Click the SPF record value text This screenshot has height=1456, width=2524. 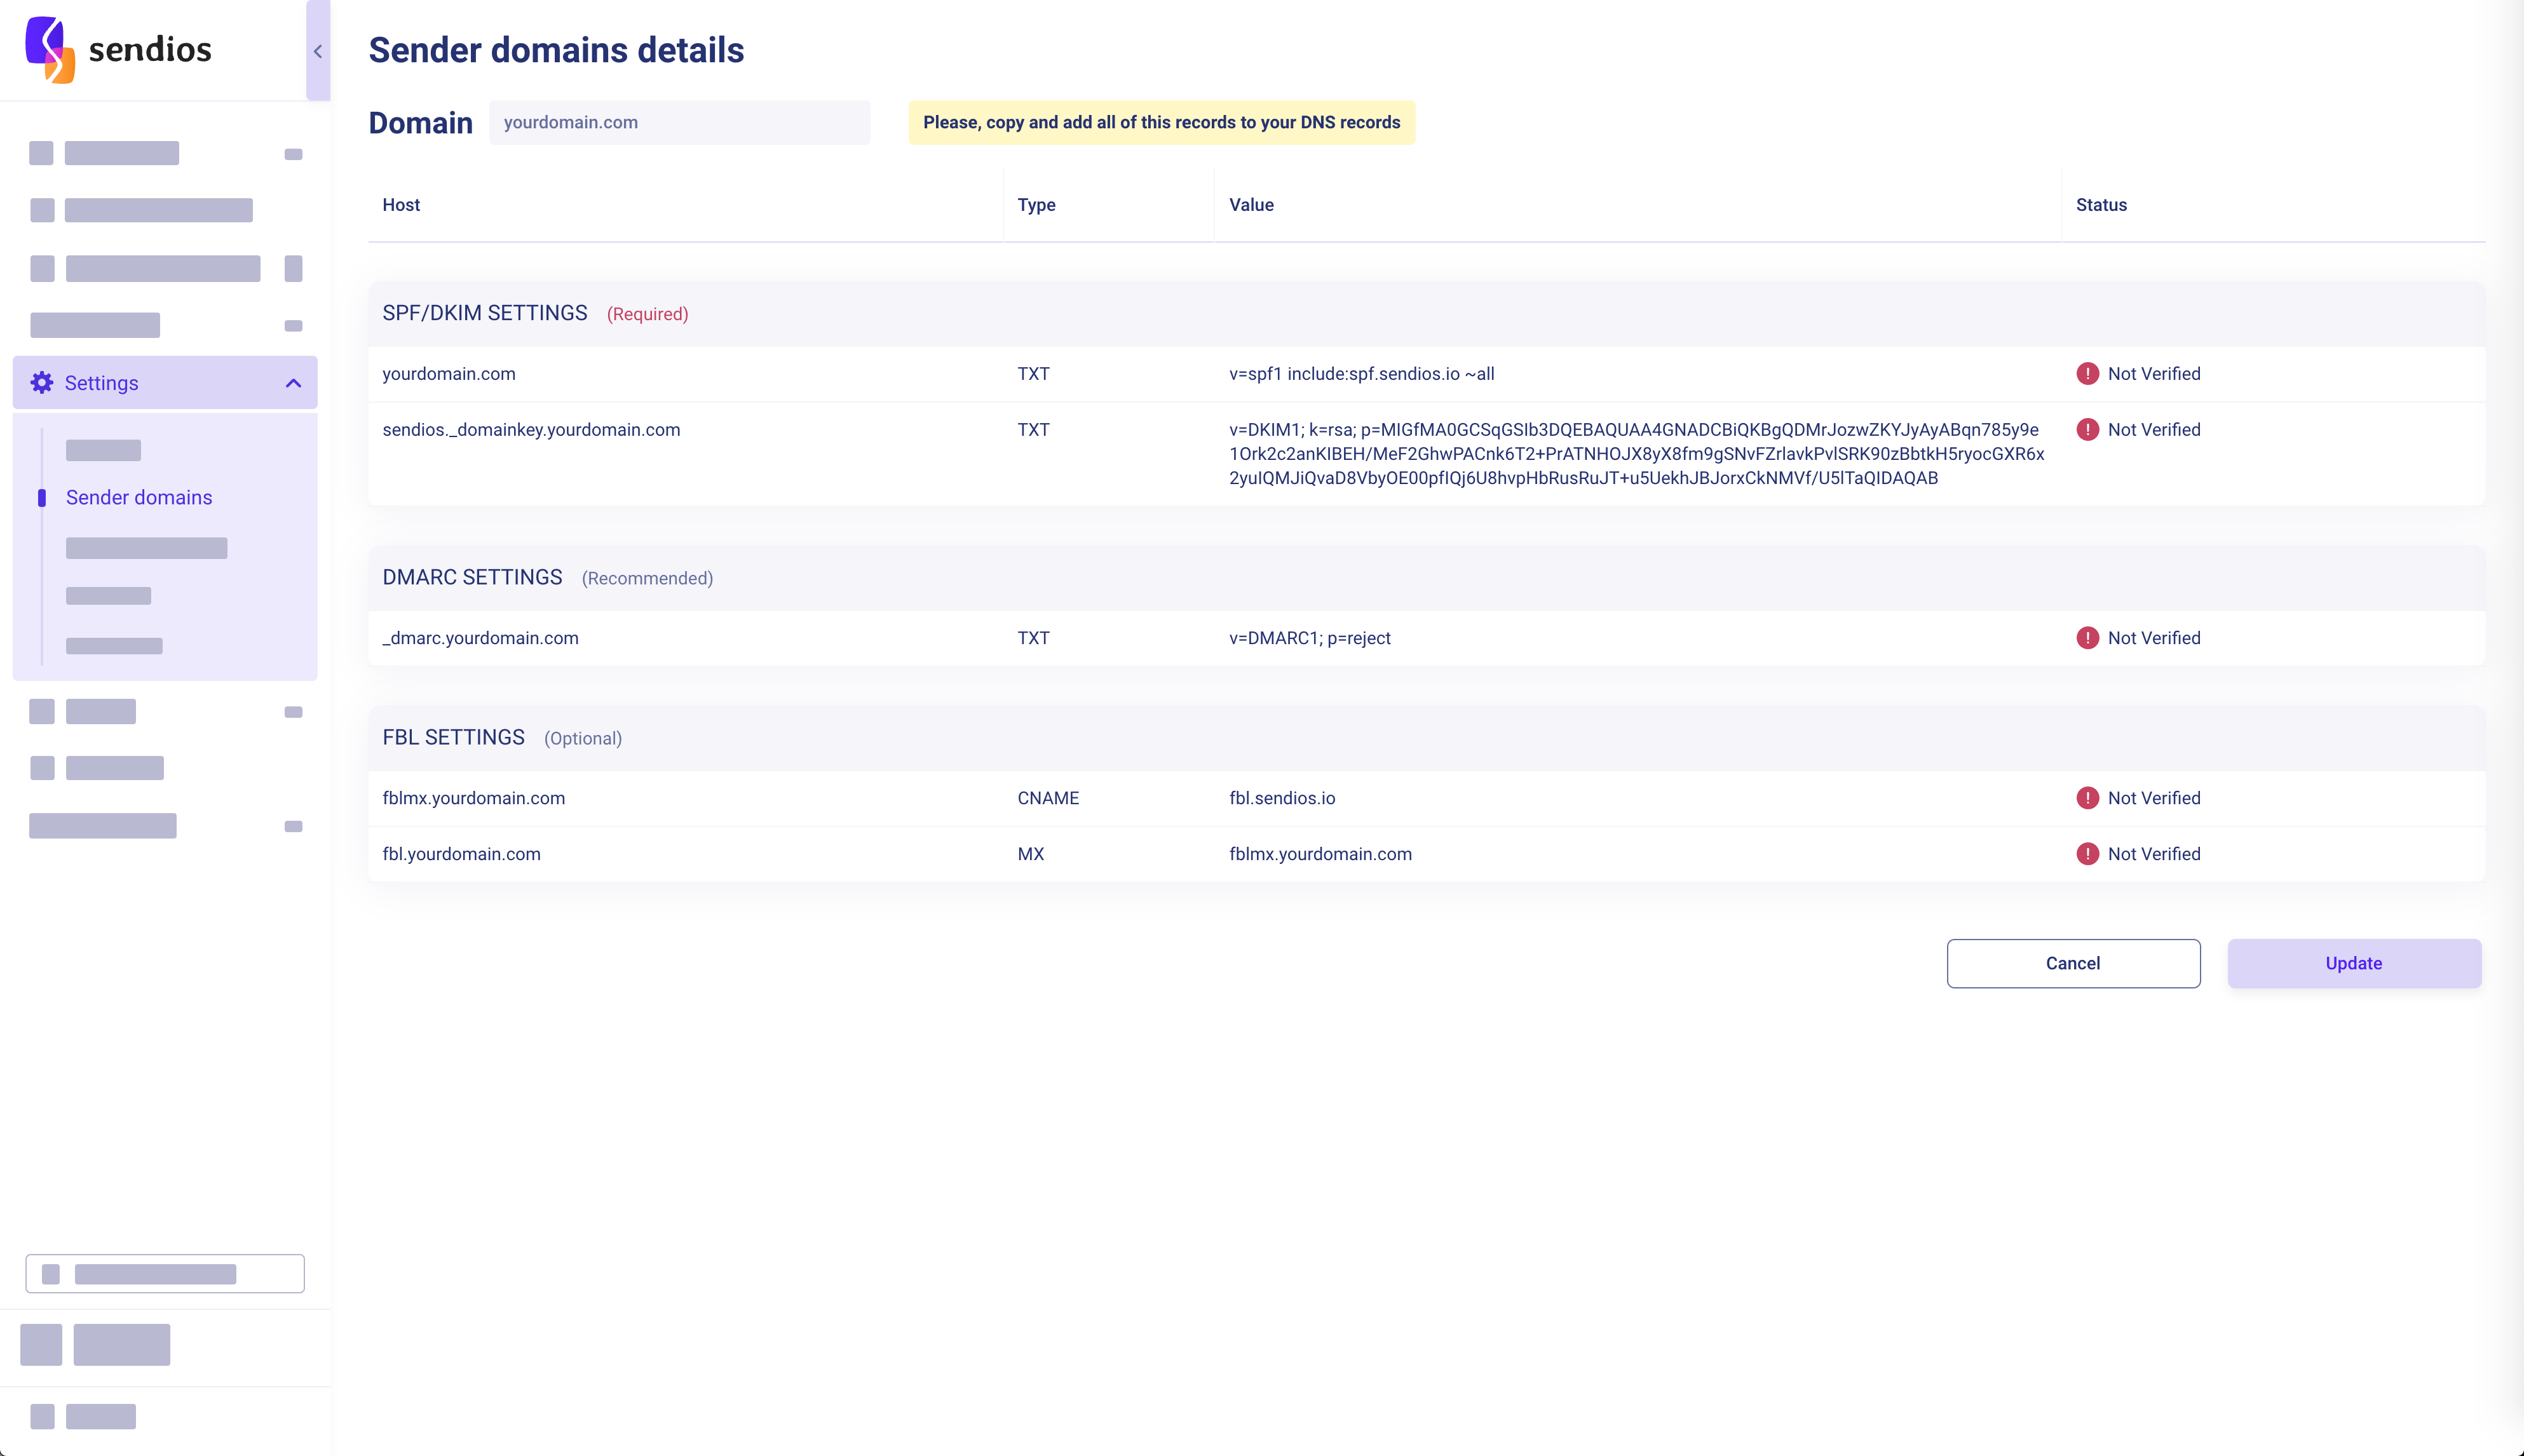(1361, 374)
